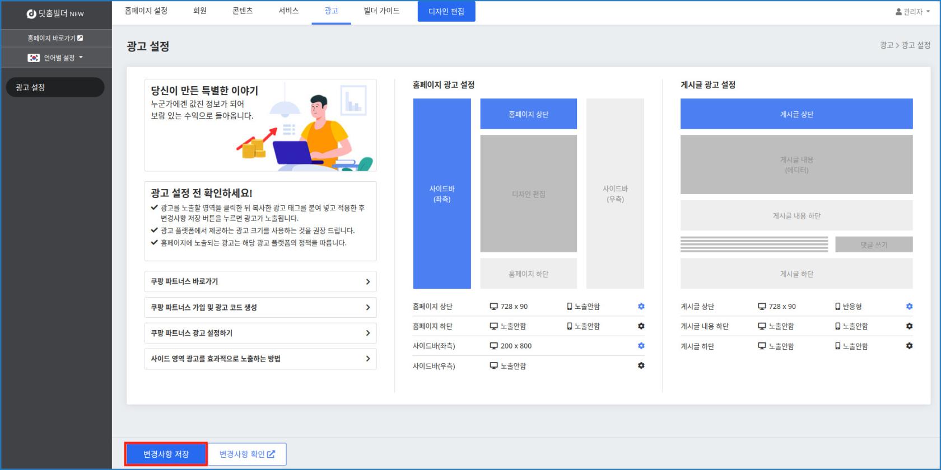Open the 디자인 편집 button
This screenshot has width=941, height=470.
[x=446, y=12]
